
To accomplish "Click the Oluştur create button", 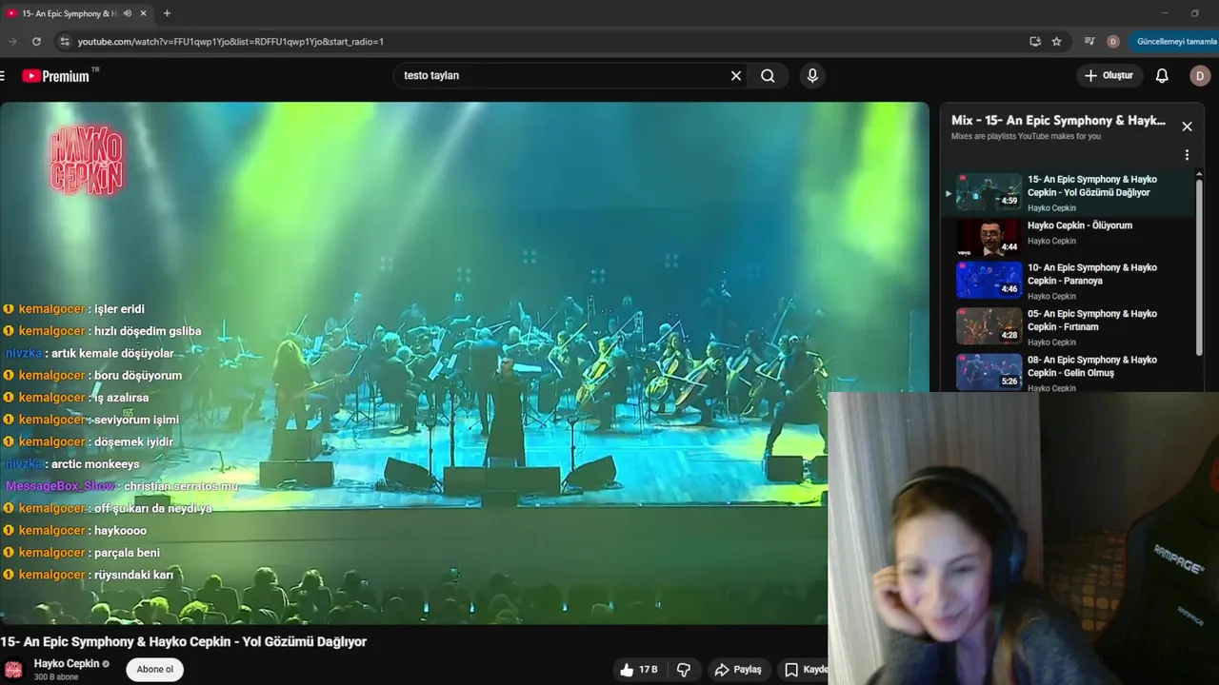I will tap(1109, 75).
